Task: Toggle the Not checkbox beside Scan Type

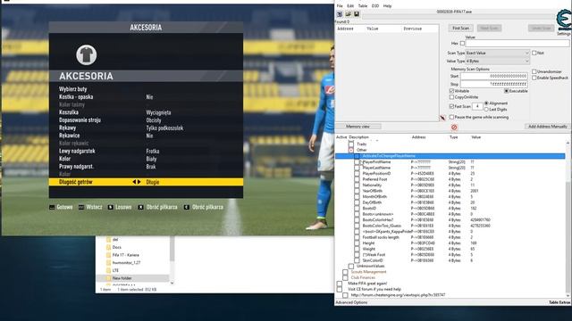Action: tap(534, 53)
